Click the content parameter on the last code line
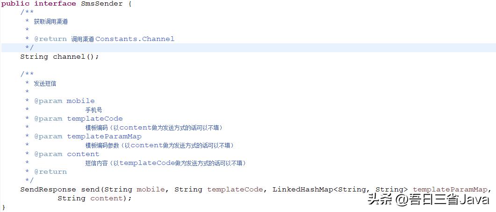Screen dimensions: 496x212 pyautogui.click(x=107, y=198)
